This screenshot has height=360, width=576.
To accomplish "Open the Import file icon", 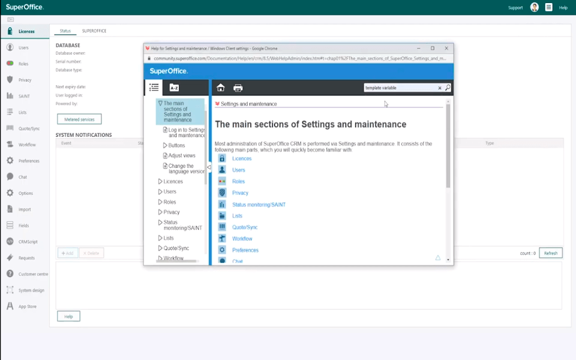I will (10, 209).
